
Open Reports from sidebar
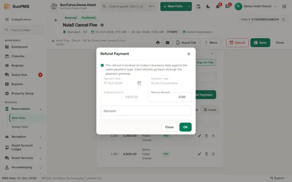(x=17, y=84)
